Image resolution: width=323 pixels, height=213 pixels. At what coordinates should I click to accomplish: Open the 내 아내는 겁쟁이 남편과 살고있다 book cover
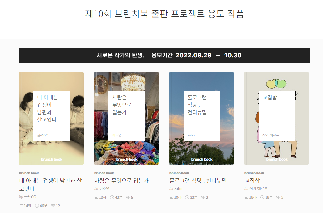[x=52, y=118]
